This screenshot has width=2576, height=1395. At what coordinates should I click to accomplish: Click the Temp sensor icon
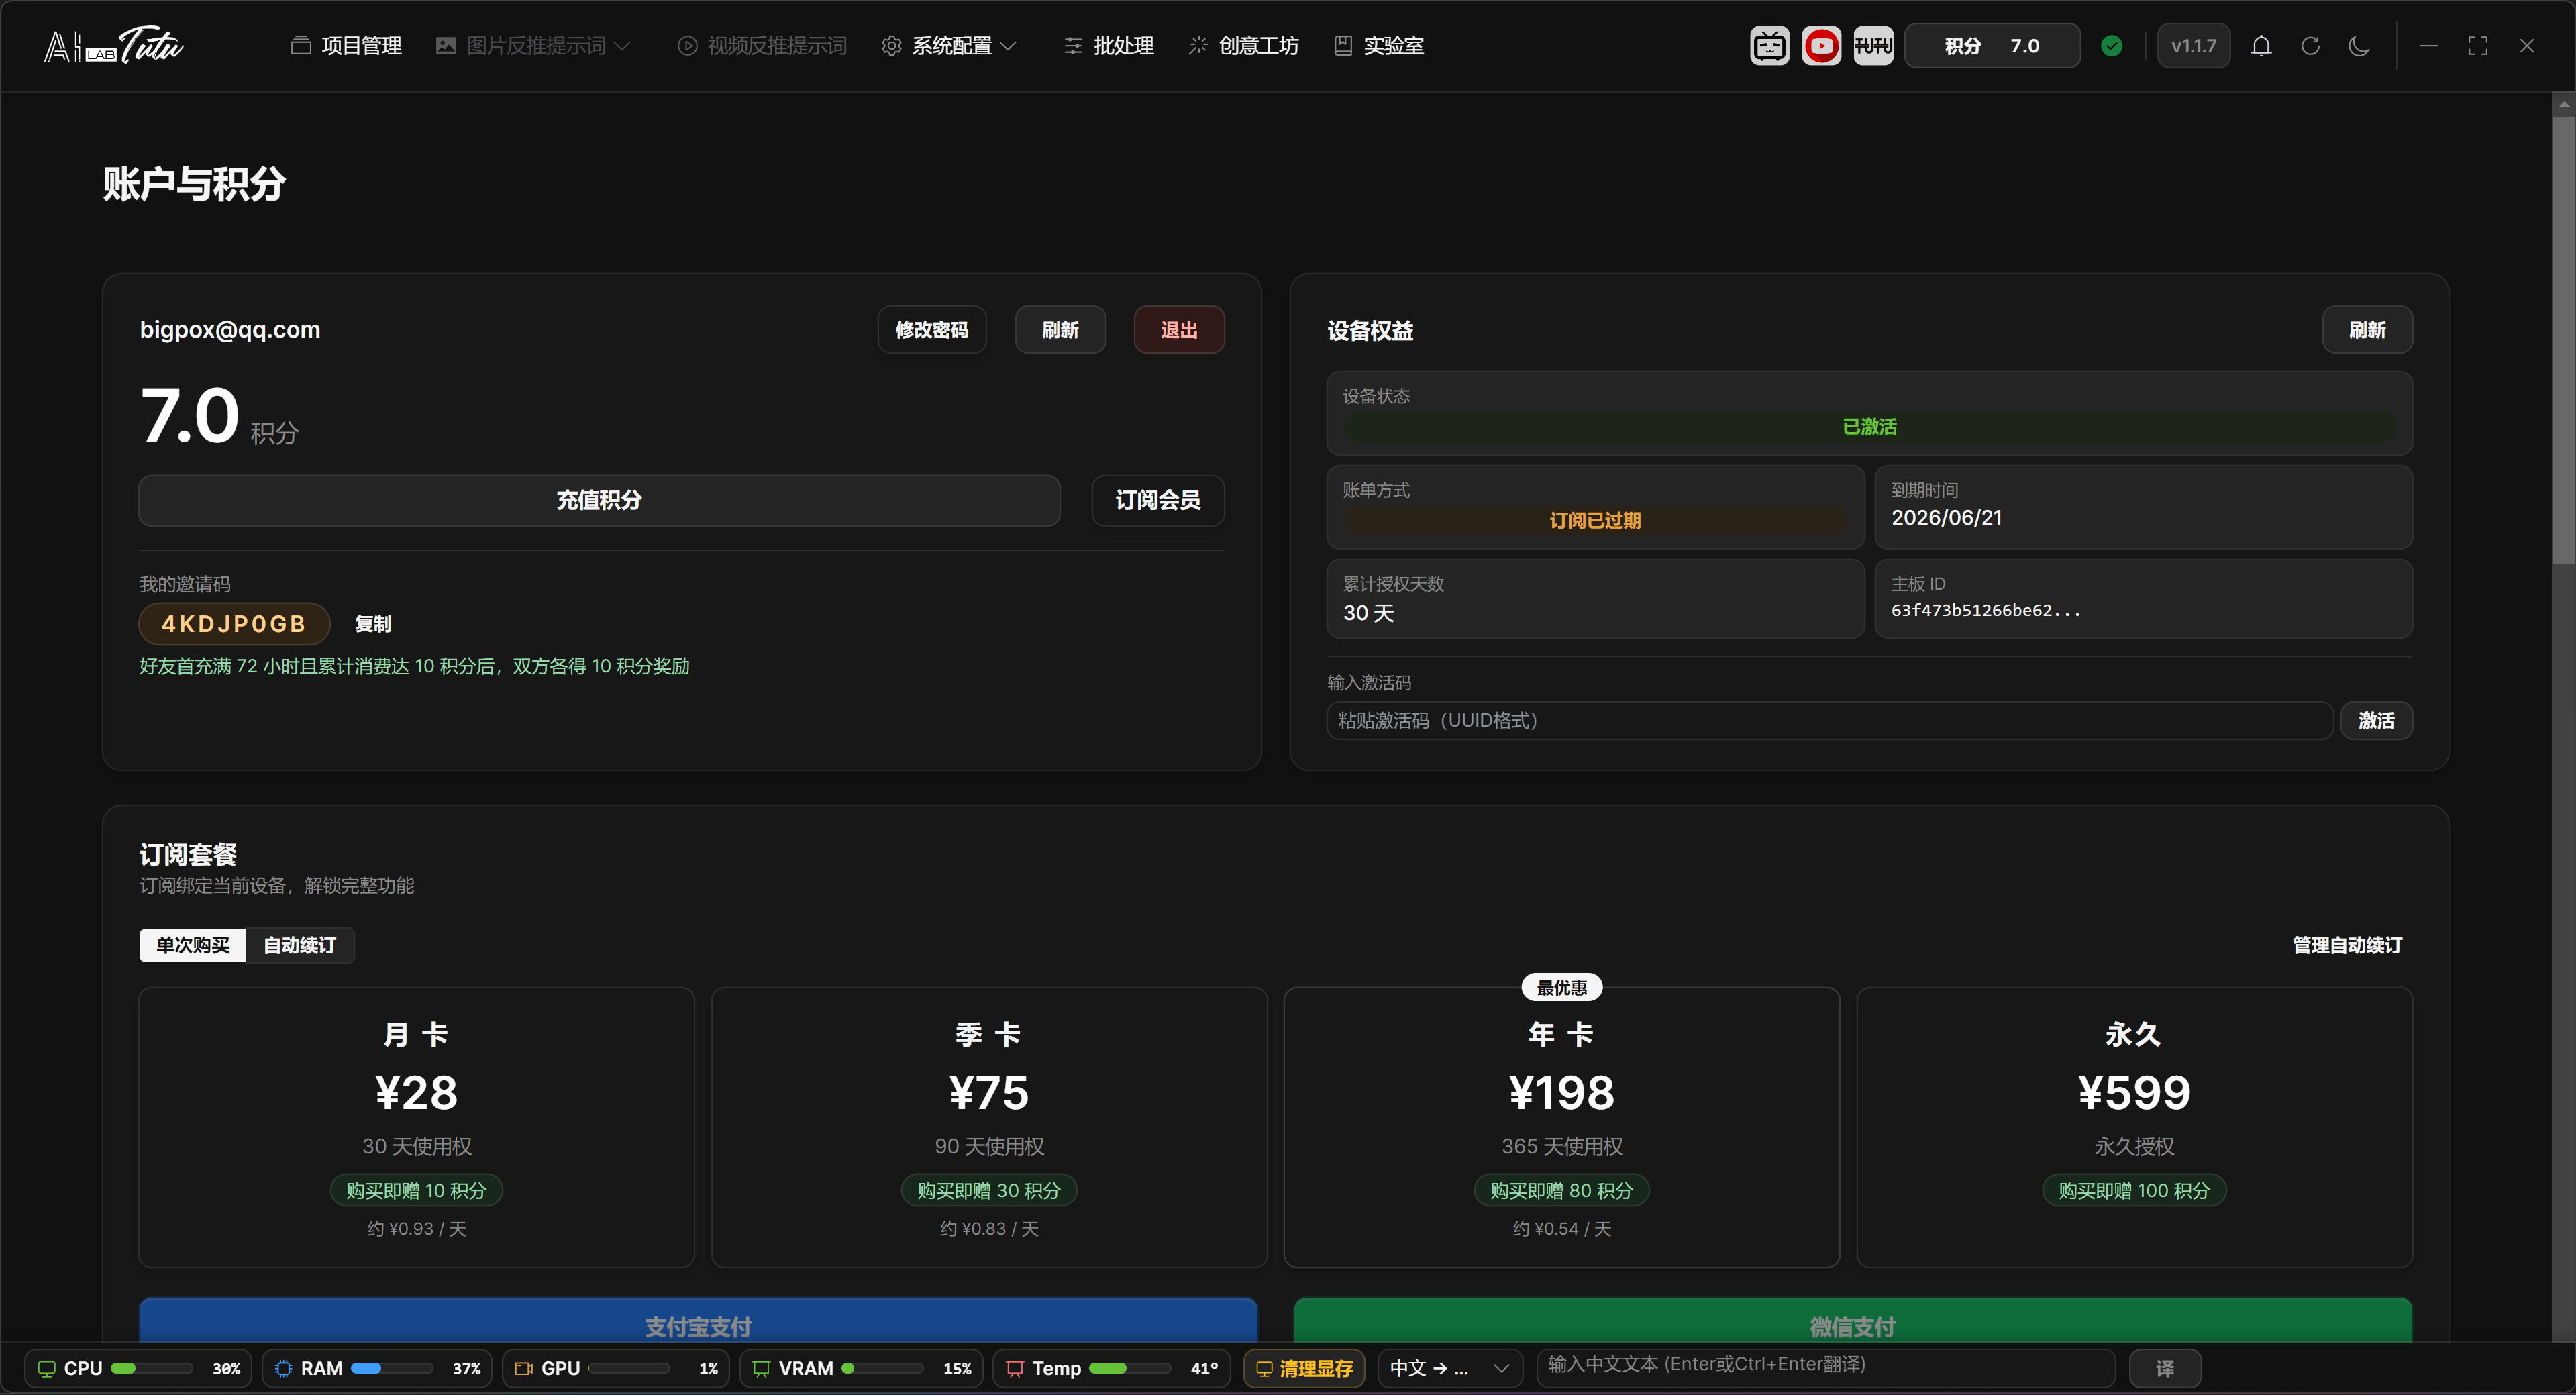[x=1015, y=1368]
